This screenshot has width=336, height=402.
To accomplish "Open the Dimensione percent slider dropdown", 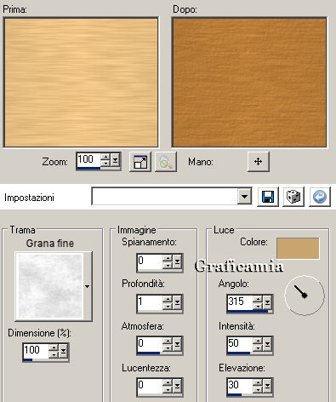I will tap(63, 352).
